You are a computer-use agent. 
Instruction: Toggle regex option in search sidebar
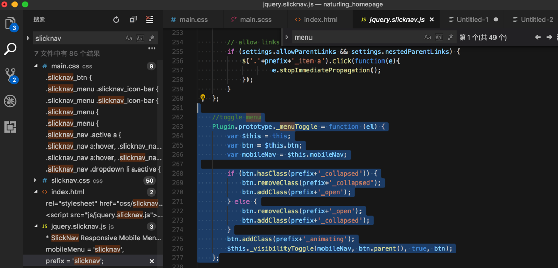[x=152, y=39]
